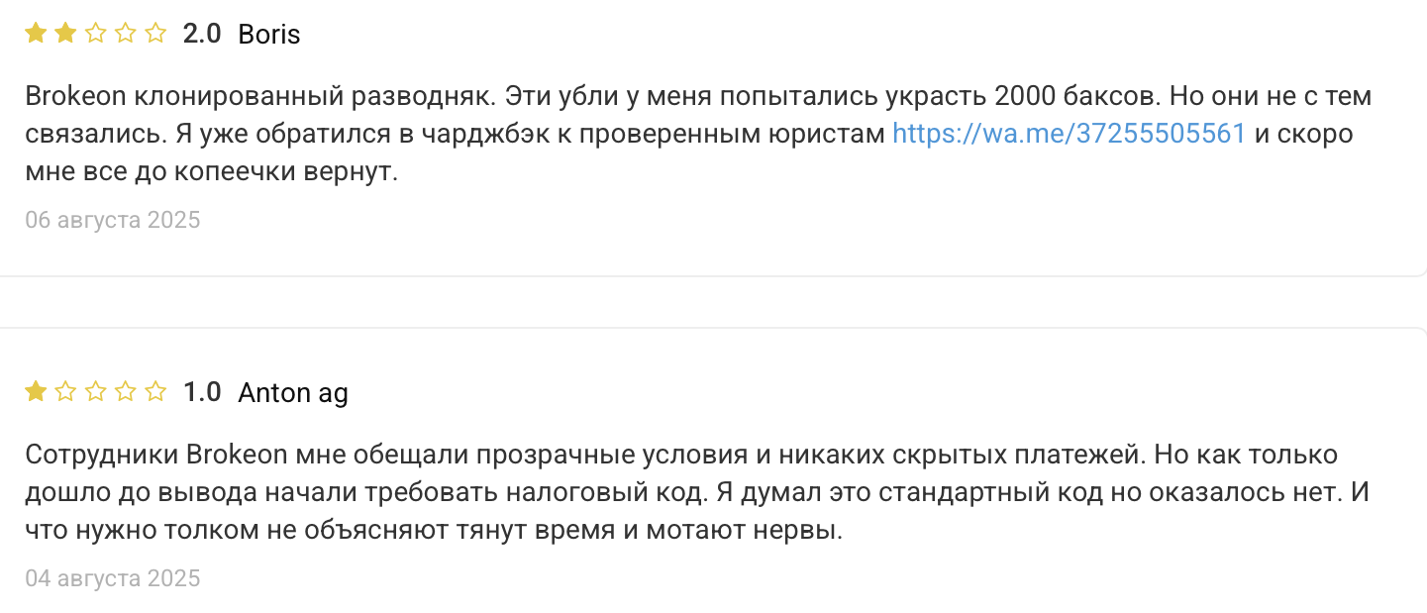Click the fourth star in Anton ag's rating
1427x613 pixels.
tap(126, 392)
